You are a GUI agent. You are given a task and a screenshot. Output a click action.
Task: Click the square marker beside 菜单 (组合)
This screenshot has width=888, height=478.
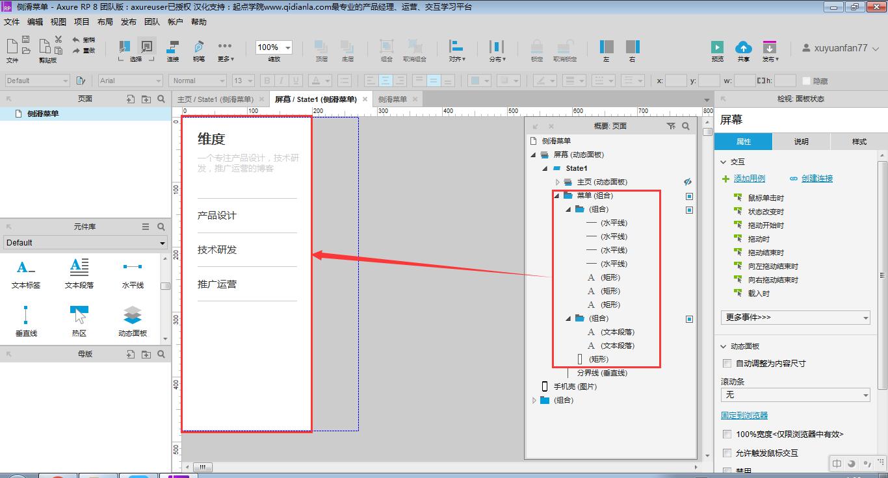[x=689, y=196]
